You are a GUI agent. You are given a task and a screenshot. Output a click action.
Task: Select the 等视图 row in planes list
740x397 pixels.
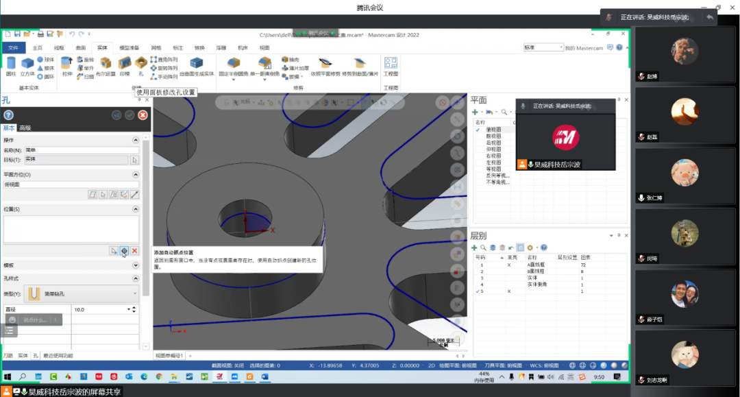[x=493, y=169]
